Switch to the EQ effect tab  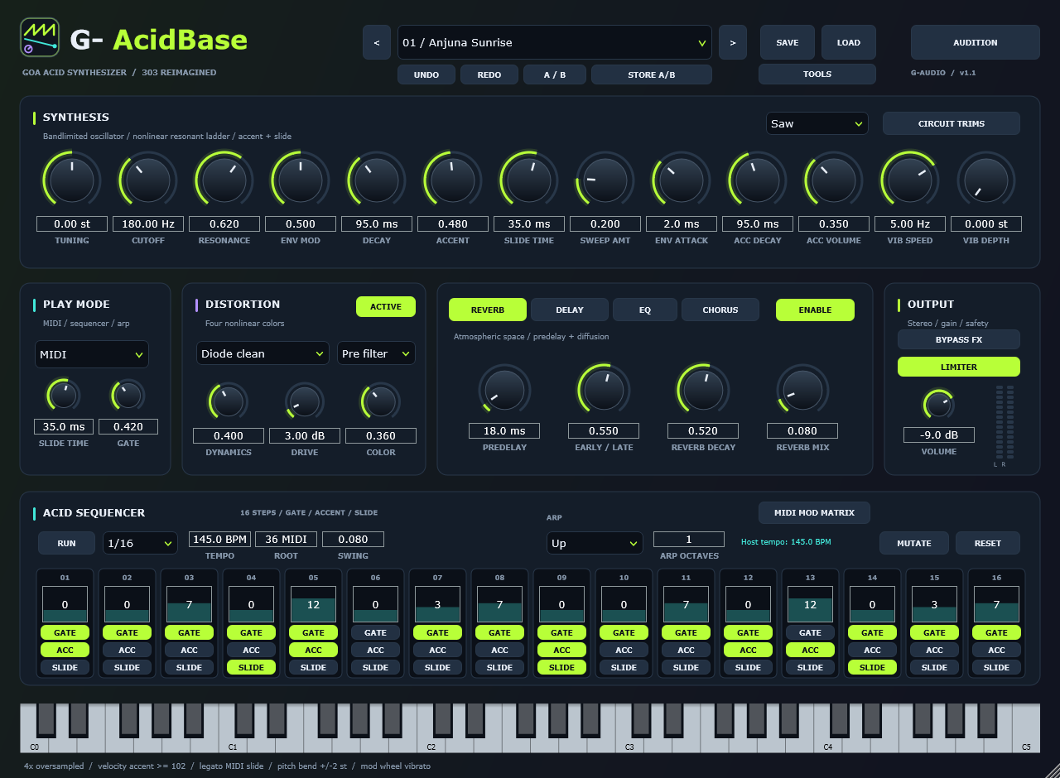pyautogui.click(x=645, y=310)
